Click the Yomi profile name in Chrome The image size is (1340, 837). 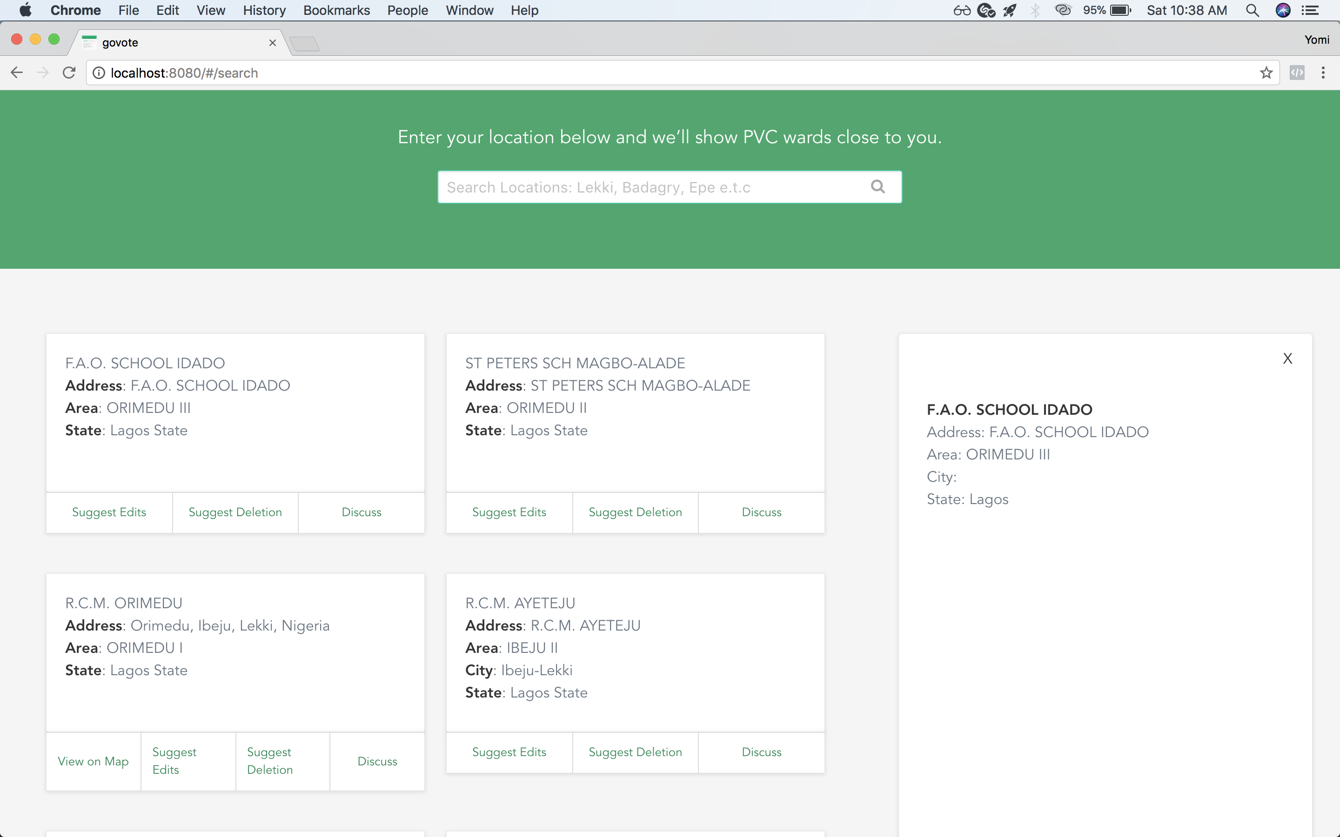tap(1317, 40)
